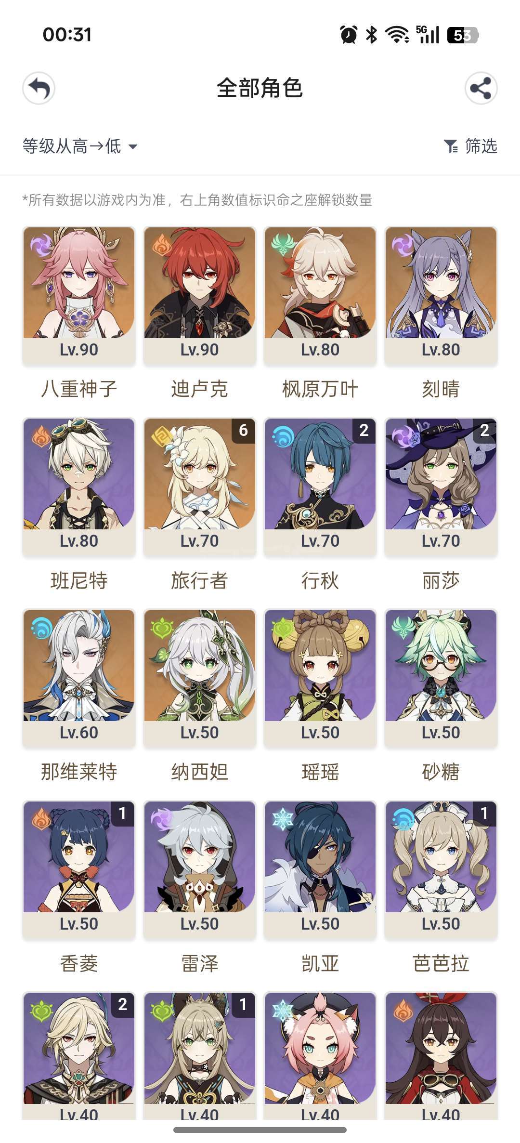520x1143 pixels.
Task: Tap the Electro icon on 刻晴
Action: [x=403, y=245]
